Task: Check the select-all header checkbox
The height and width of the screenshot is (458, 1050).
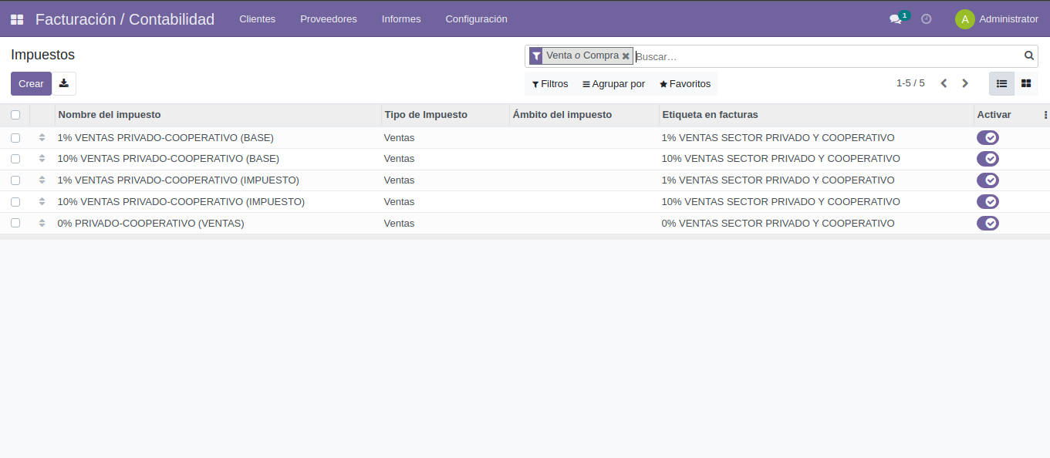Action: [x=15, y=114]
